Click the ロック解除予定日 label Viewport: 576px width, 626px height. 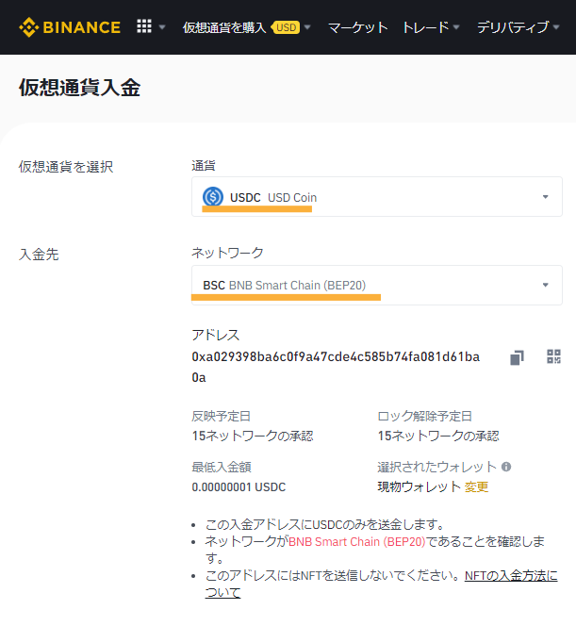(x=425, y=416)
